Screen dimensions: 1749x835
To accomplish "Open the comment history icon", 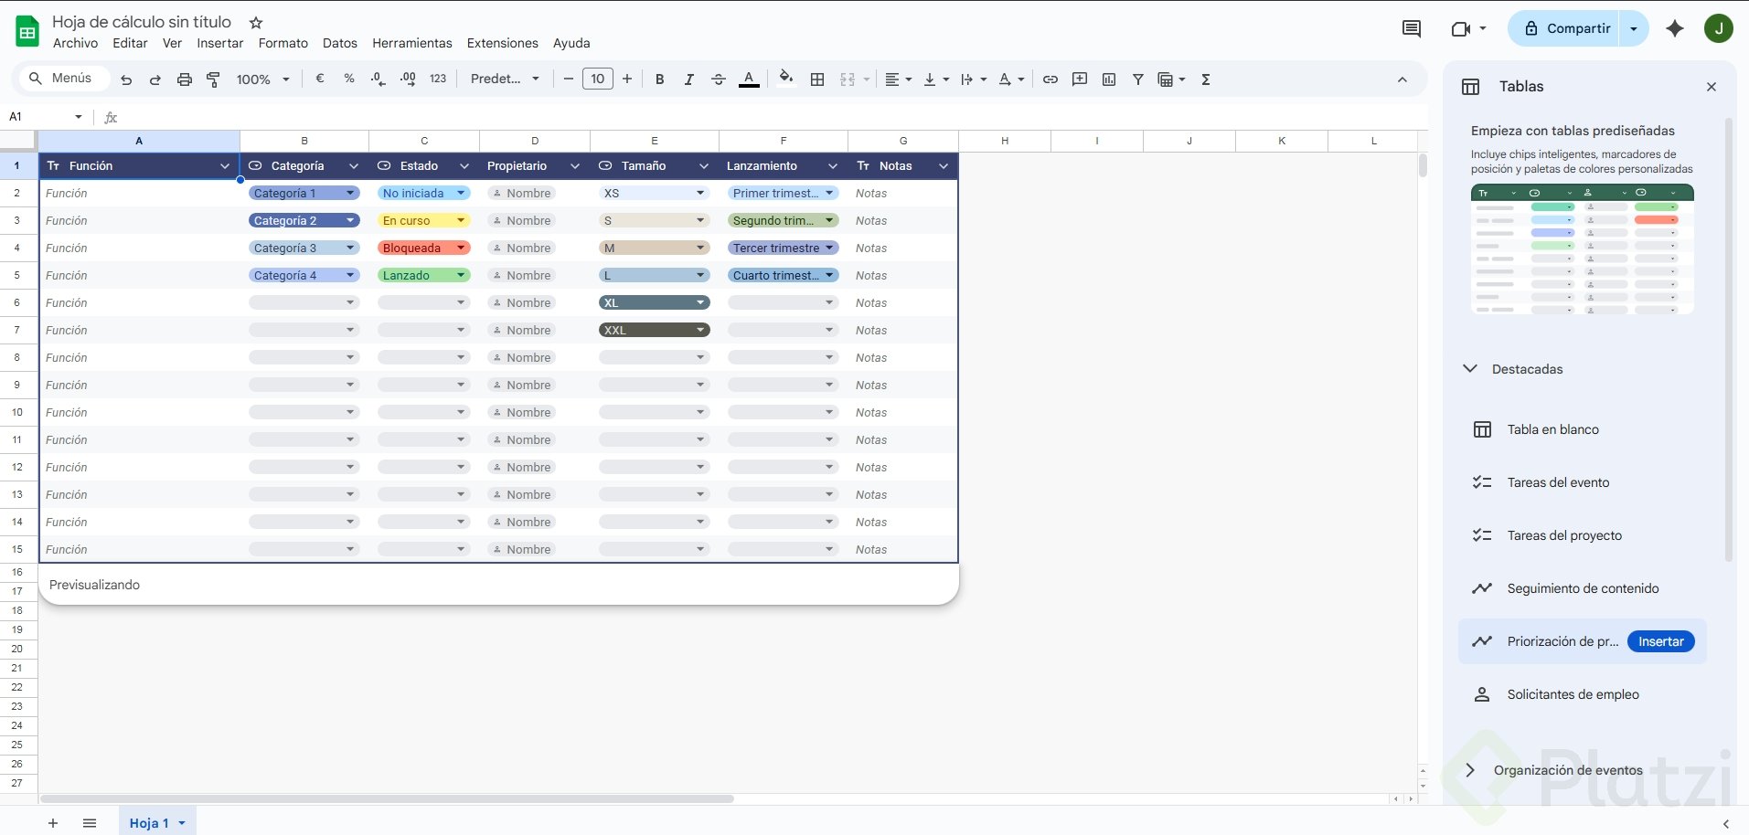I will click(x=1412, y=28).
